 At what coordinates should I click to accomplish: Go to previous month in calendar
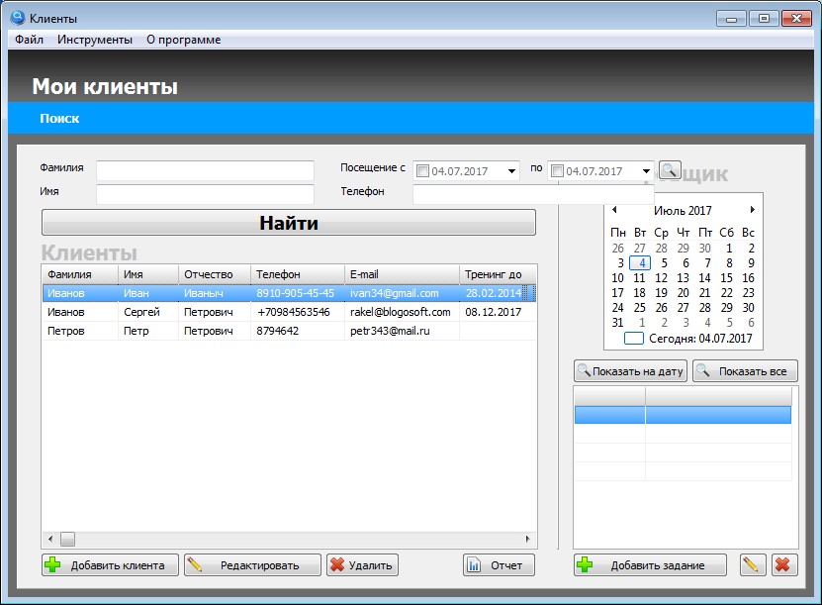point(614,210)
